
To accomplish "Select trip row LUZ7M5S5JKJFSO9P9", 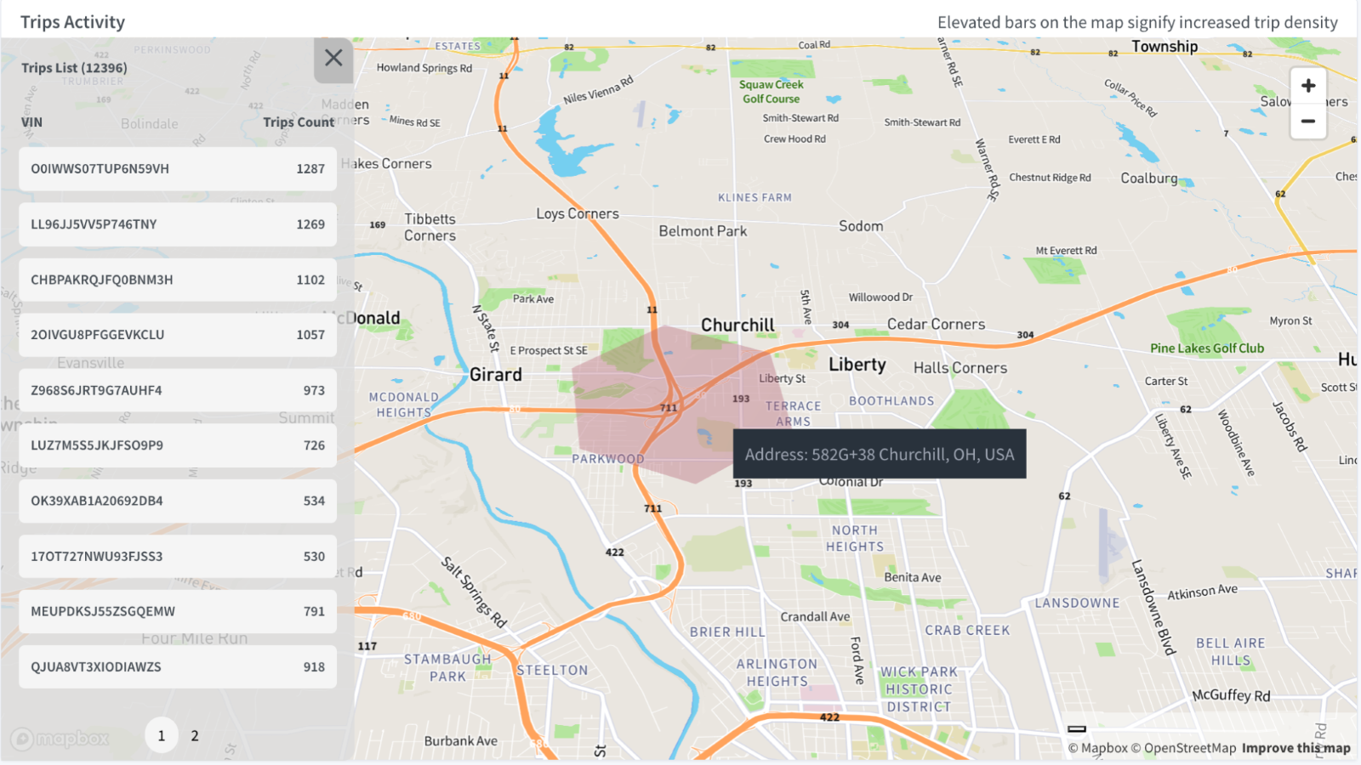I will pos(178,445).
